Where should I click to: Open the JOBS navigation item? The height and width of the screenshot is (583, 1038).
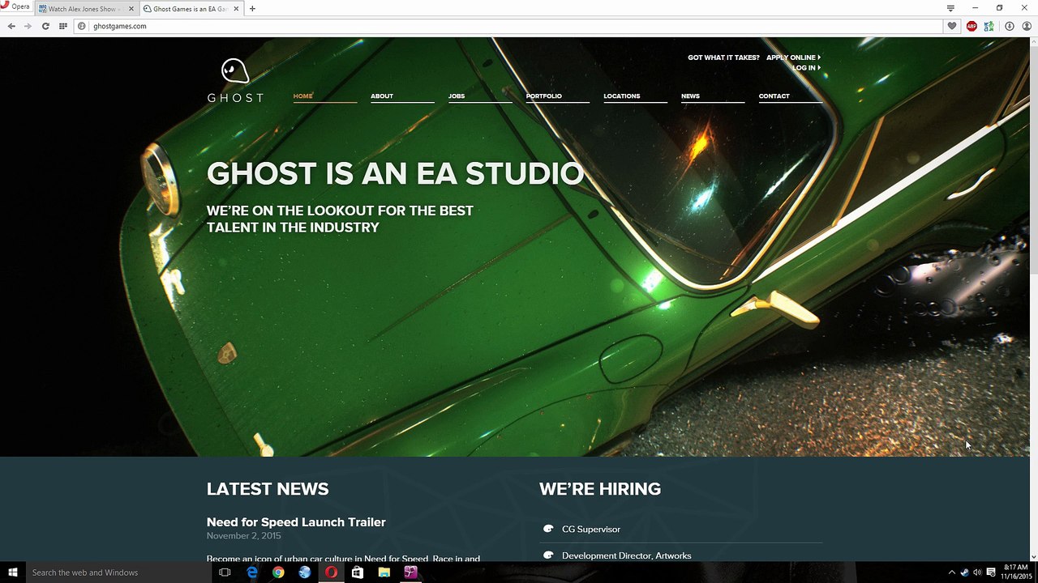457,96
